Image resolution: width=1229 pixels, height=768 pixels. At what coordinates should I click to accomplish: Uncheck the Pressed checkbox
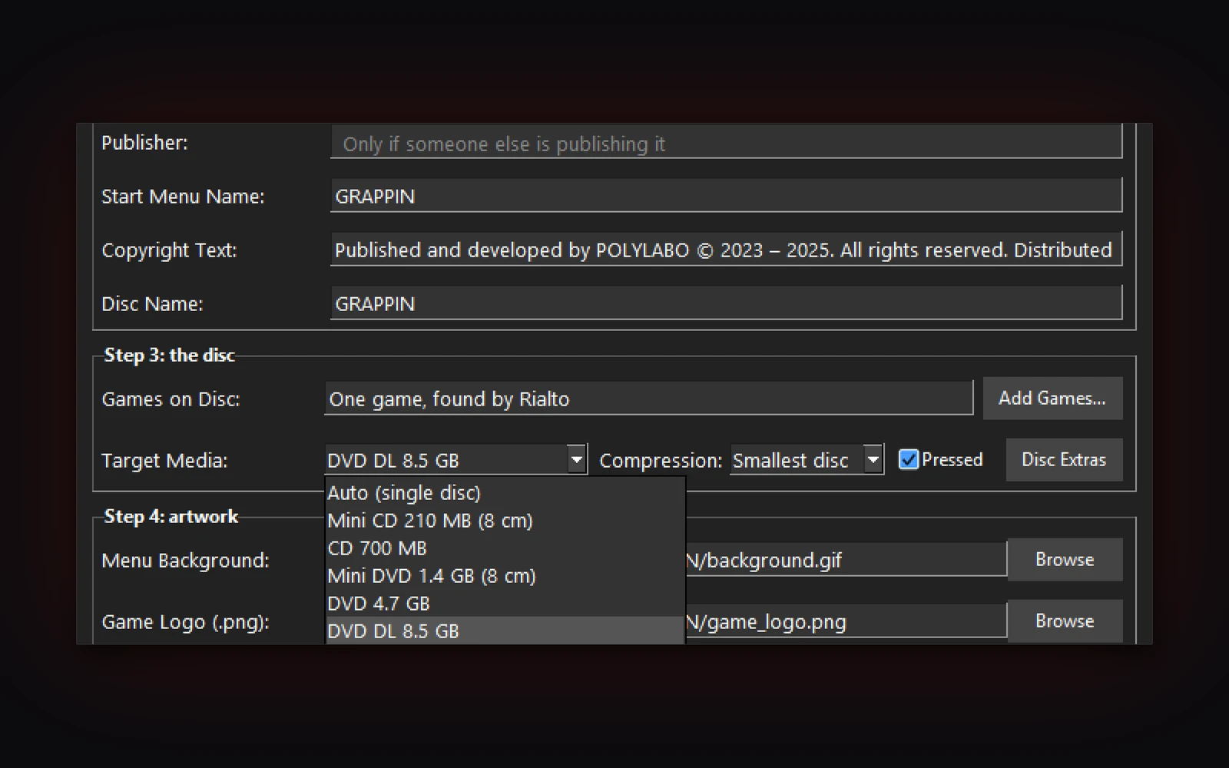[909, 459]
